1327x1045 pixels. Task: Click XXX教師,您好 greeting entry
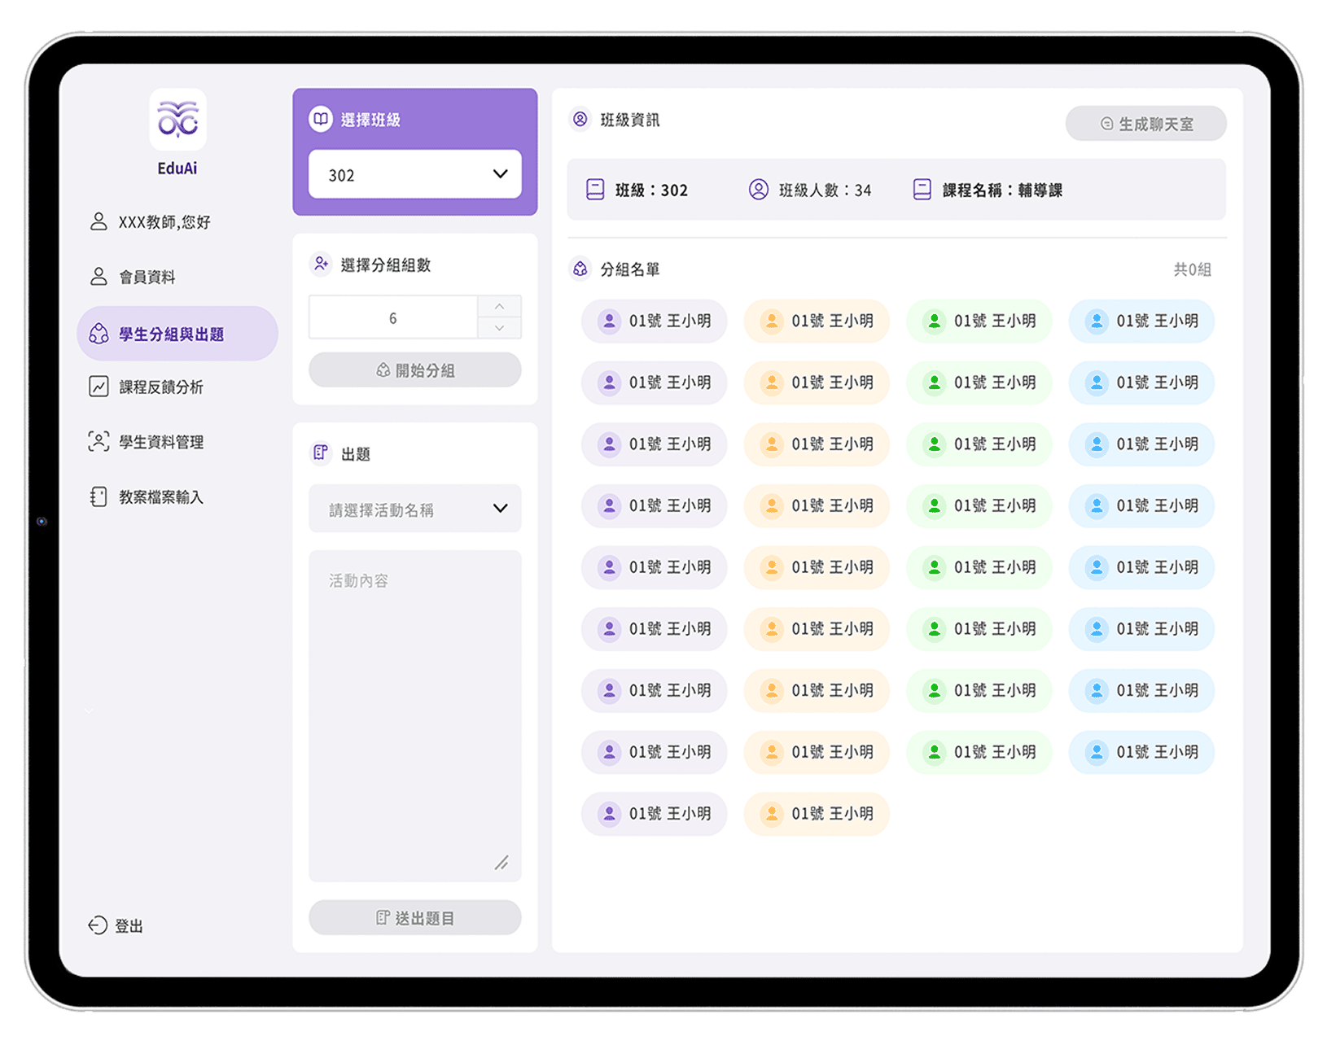177,221
